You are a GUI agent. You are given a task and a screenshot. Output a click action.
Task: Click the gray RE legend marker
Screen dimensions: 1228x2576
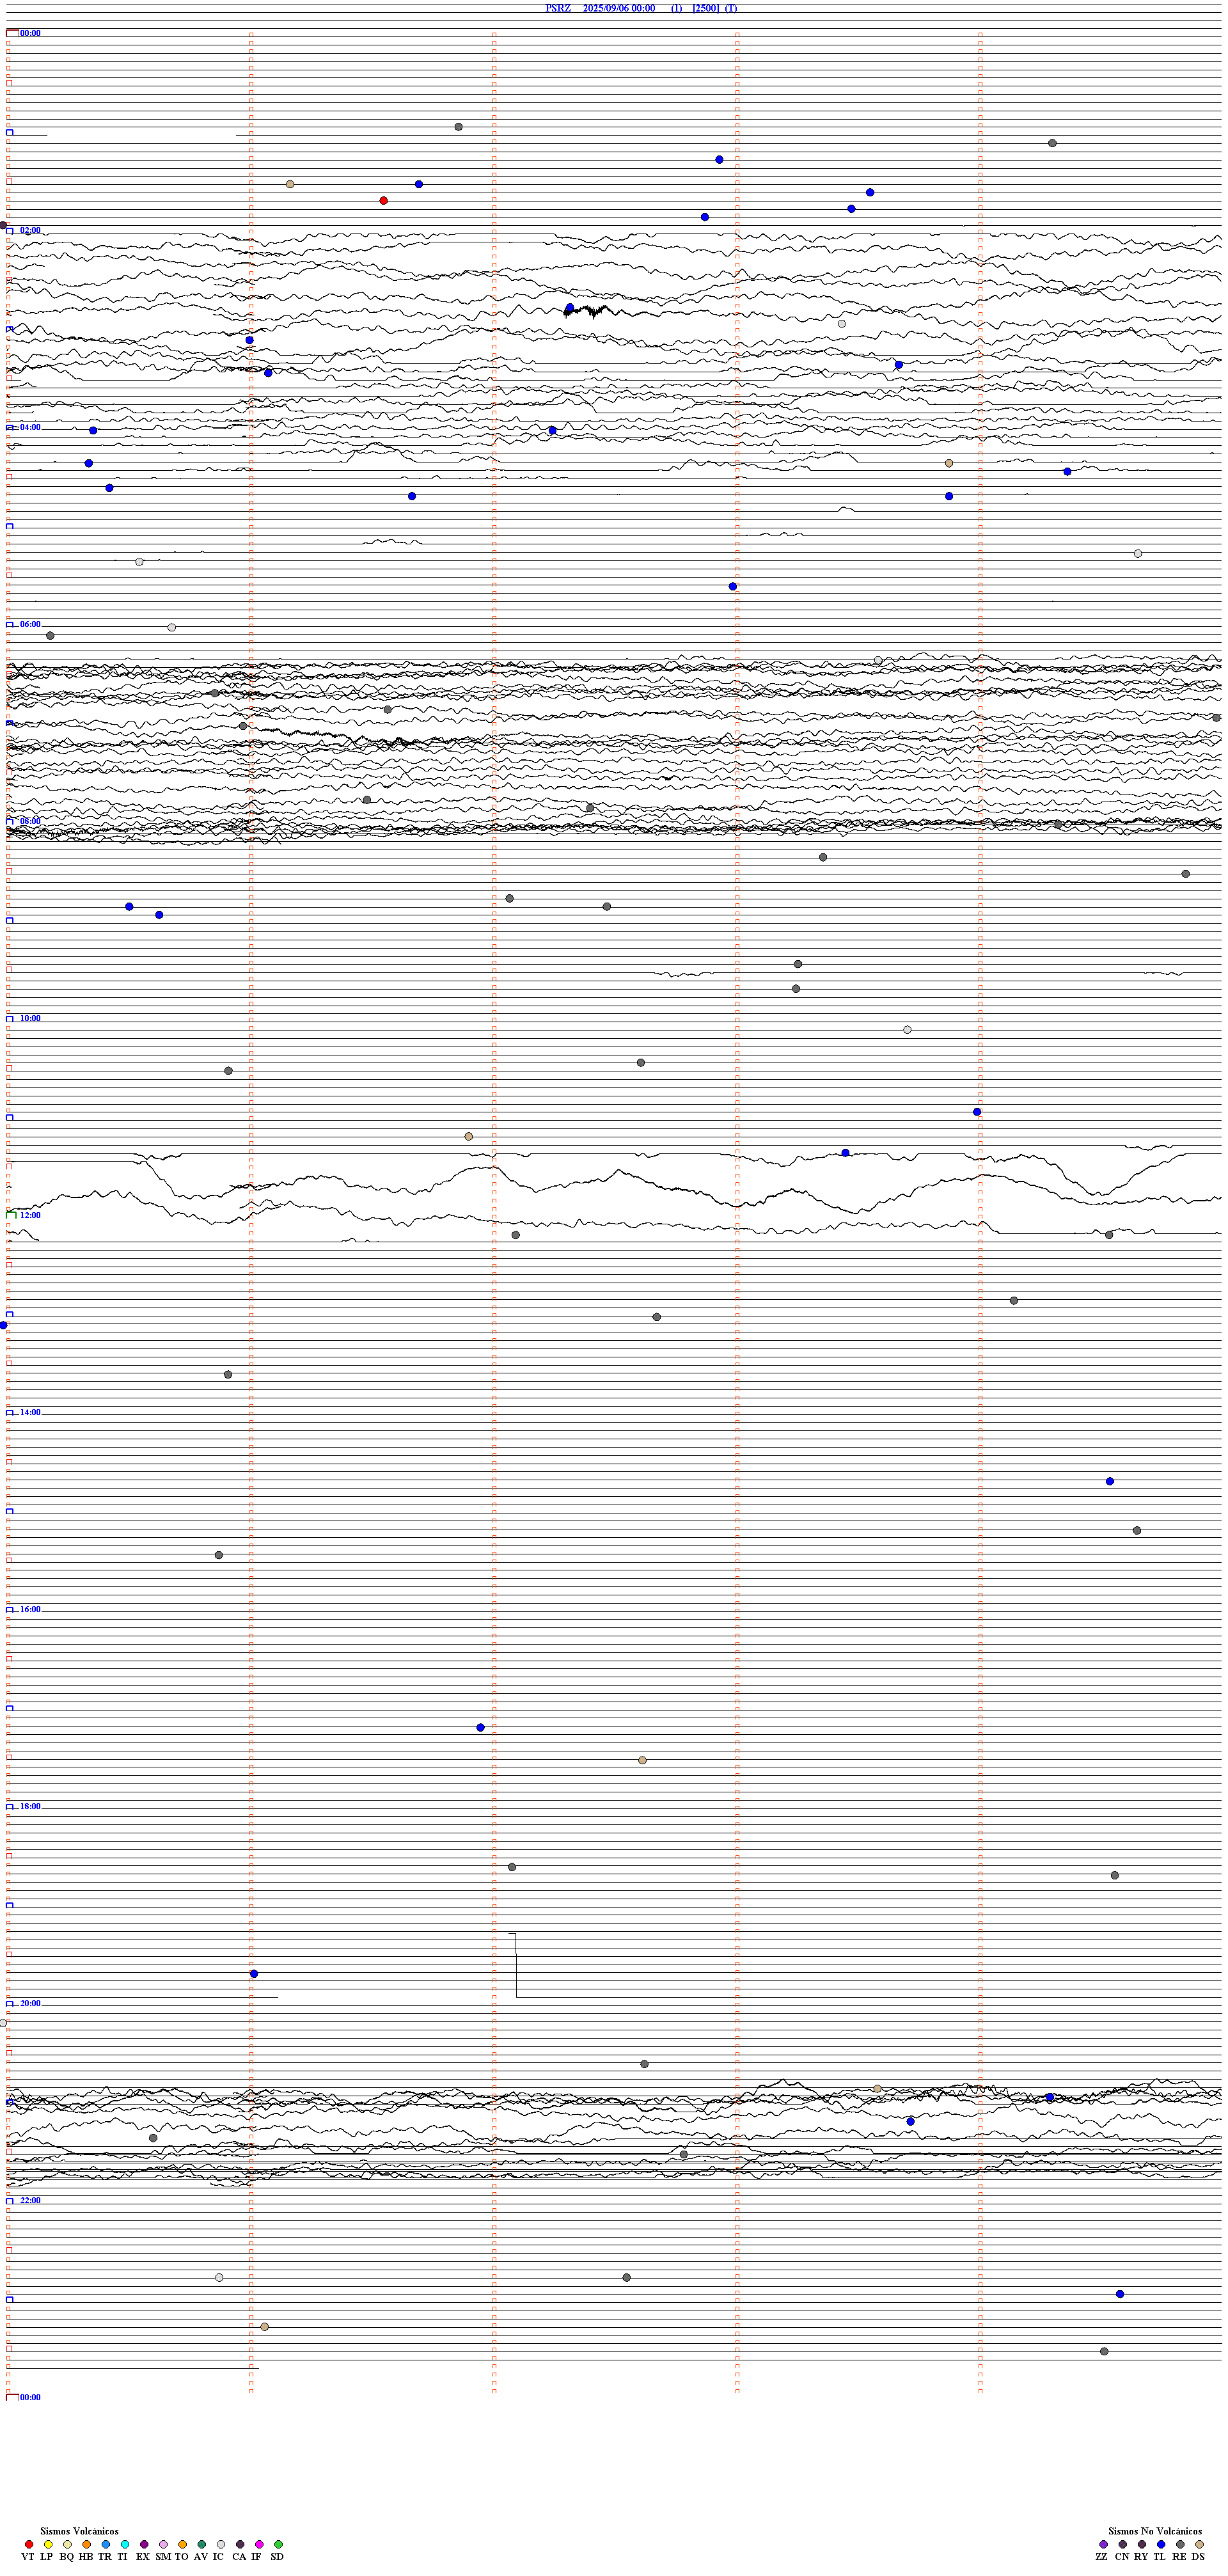tap(1180, 2544)
